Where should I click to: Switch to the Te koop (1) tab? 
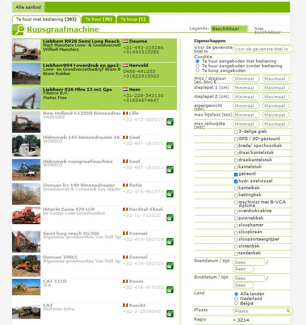coord(133,19)
